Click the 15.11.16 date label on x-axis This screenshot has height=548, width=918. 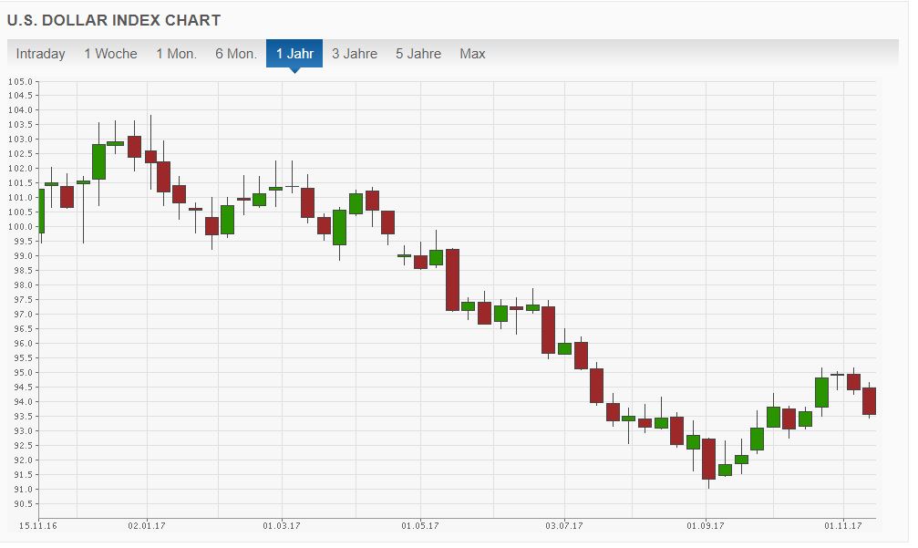(37, 526)
